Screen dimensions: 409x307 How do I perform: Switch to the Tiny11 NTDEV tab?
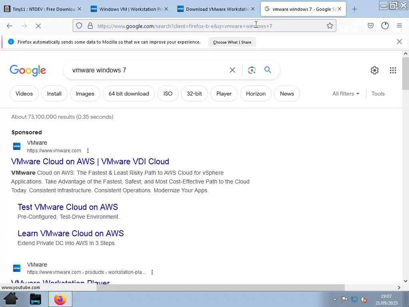pyautogui.click(x=44, y=9)
